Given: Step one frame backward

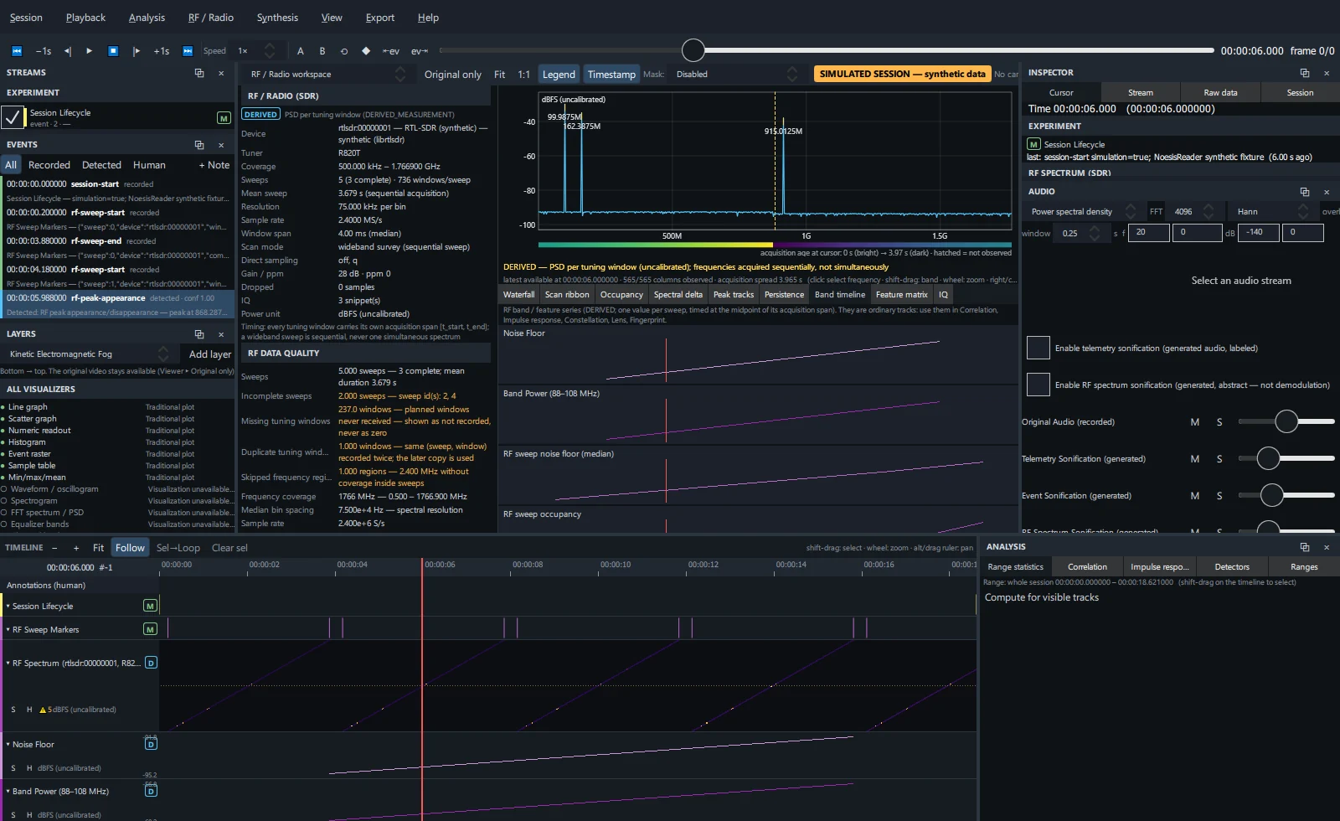Looking at the screenshot, I should pos(68,51).
